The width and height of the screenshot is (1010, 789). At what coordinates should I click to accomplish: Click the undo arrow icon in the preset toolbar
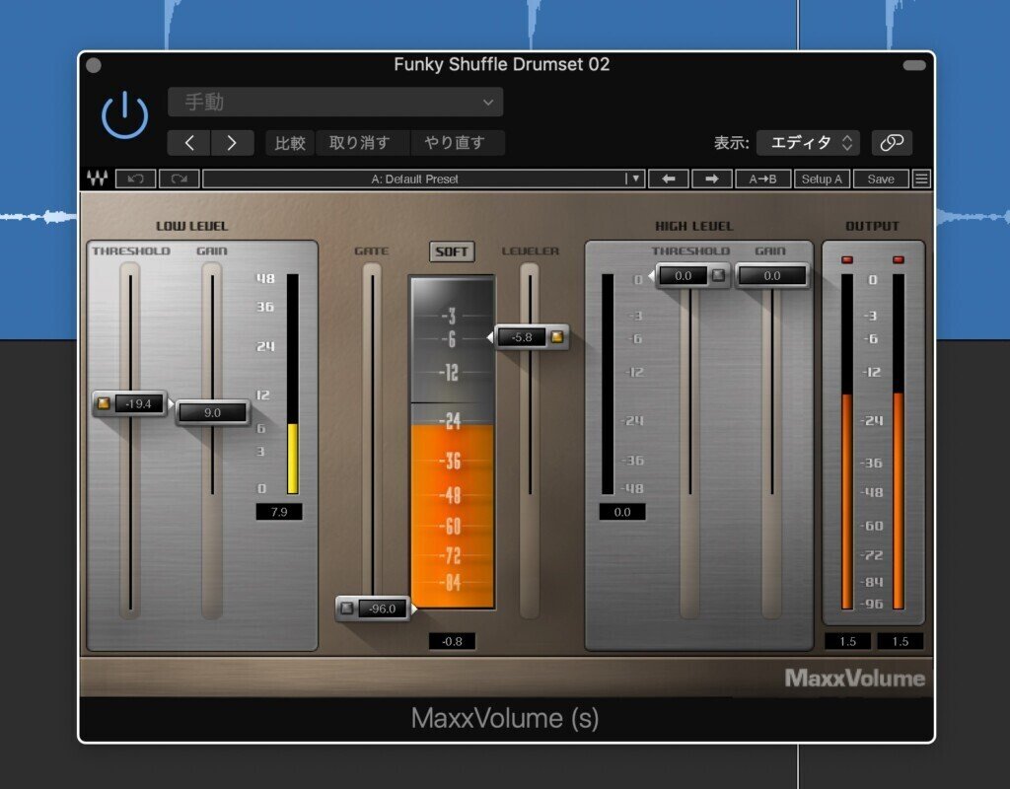coord(135,179)
